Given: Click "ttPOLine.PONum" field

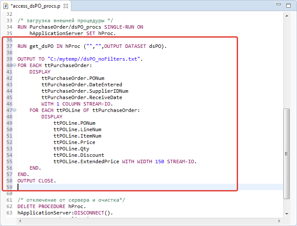Looking at the screenshot, I should click(74, 123).
